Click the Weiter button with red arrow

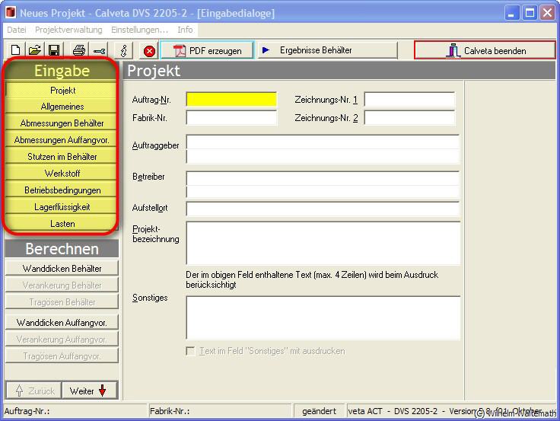coord(89,391)
